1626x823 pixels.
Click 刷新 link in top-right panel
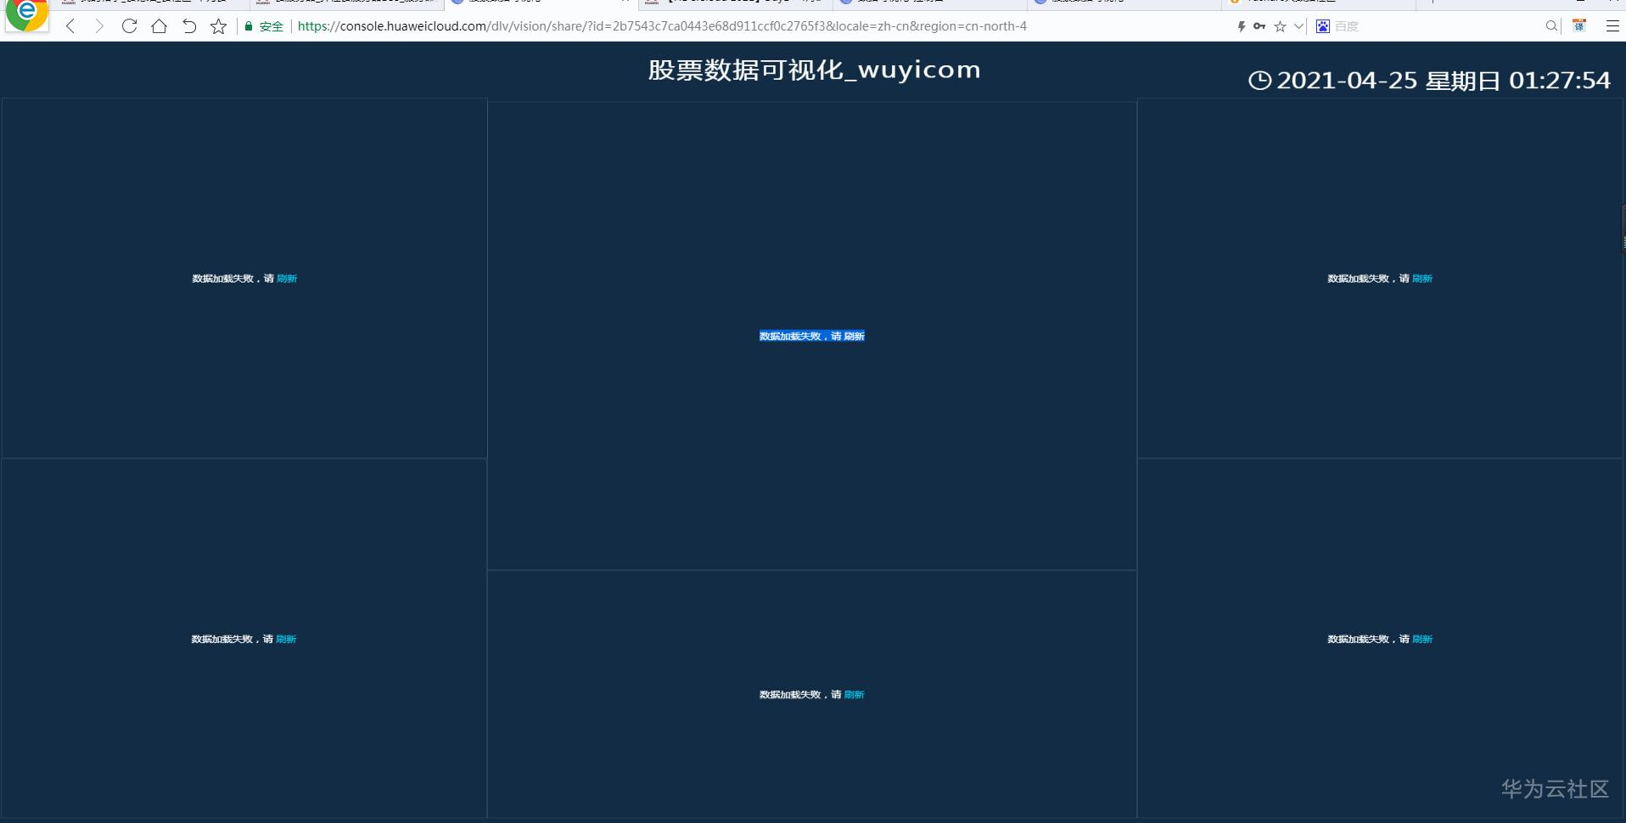click(x=1422, y=278)
